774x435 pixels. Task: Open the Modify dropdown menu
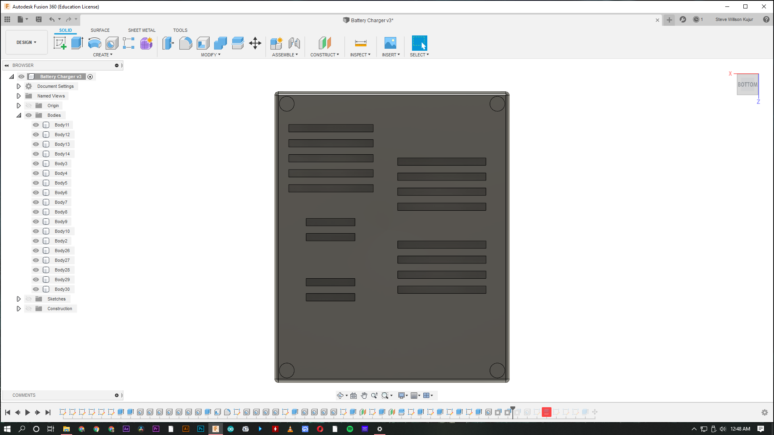click(x=210, y=55)
